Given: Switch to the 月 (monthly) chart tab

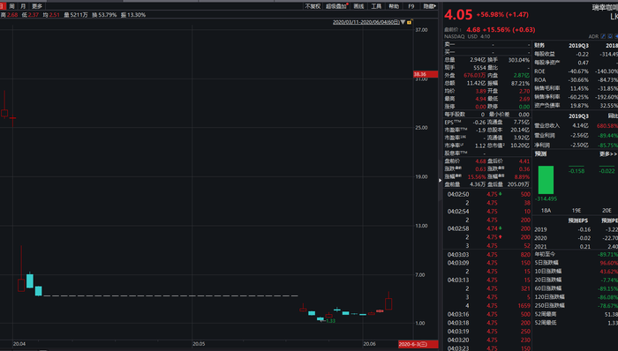Looking at the screenshot, I should tap(23, 6).
